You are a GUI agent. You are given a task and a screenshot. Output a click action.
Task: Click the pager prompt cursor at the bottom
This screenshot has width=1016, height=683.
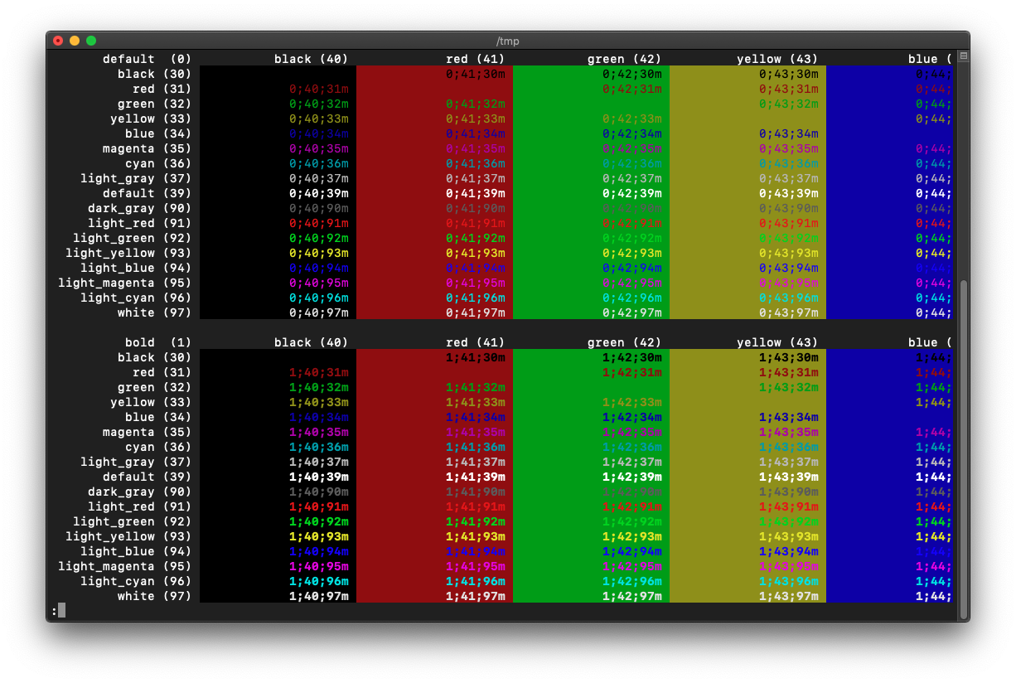pyautogui.click(x=61, y=611)
